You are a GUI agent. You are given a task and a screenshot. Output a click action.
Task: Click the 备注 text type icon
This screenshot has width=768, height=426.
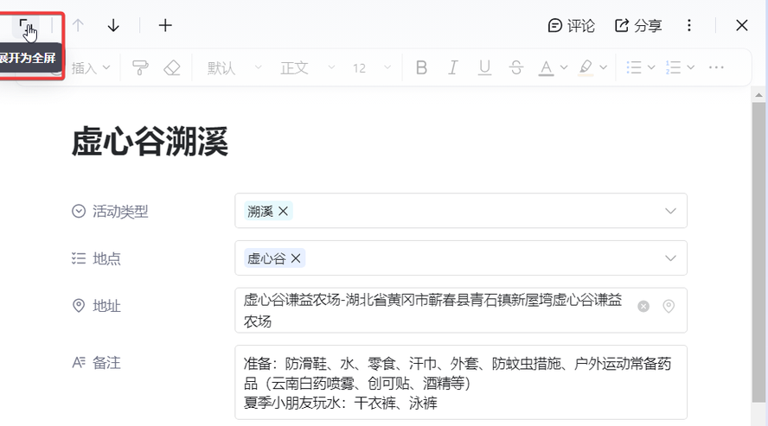tap(79, 362)
